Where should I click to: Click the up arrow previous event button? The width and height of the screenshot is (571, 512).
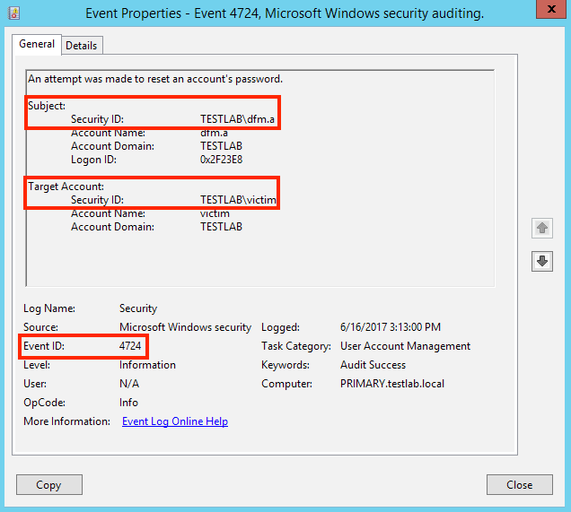[x=542, y=229]
